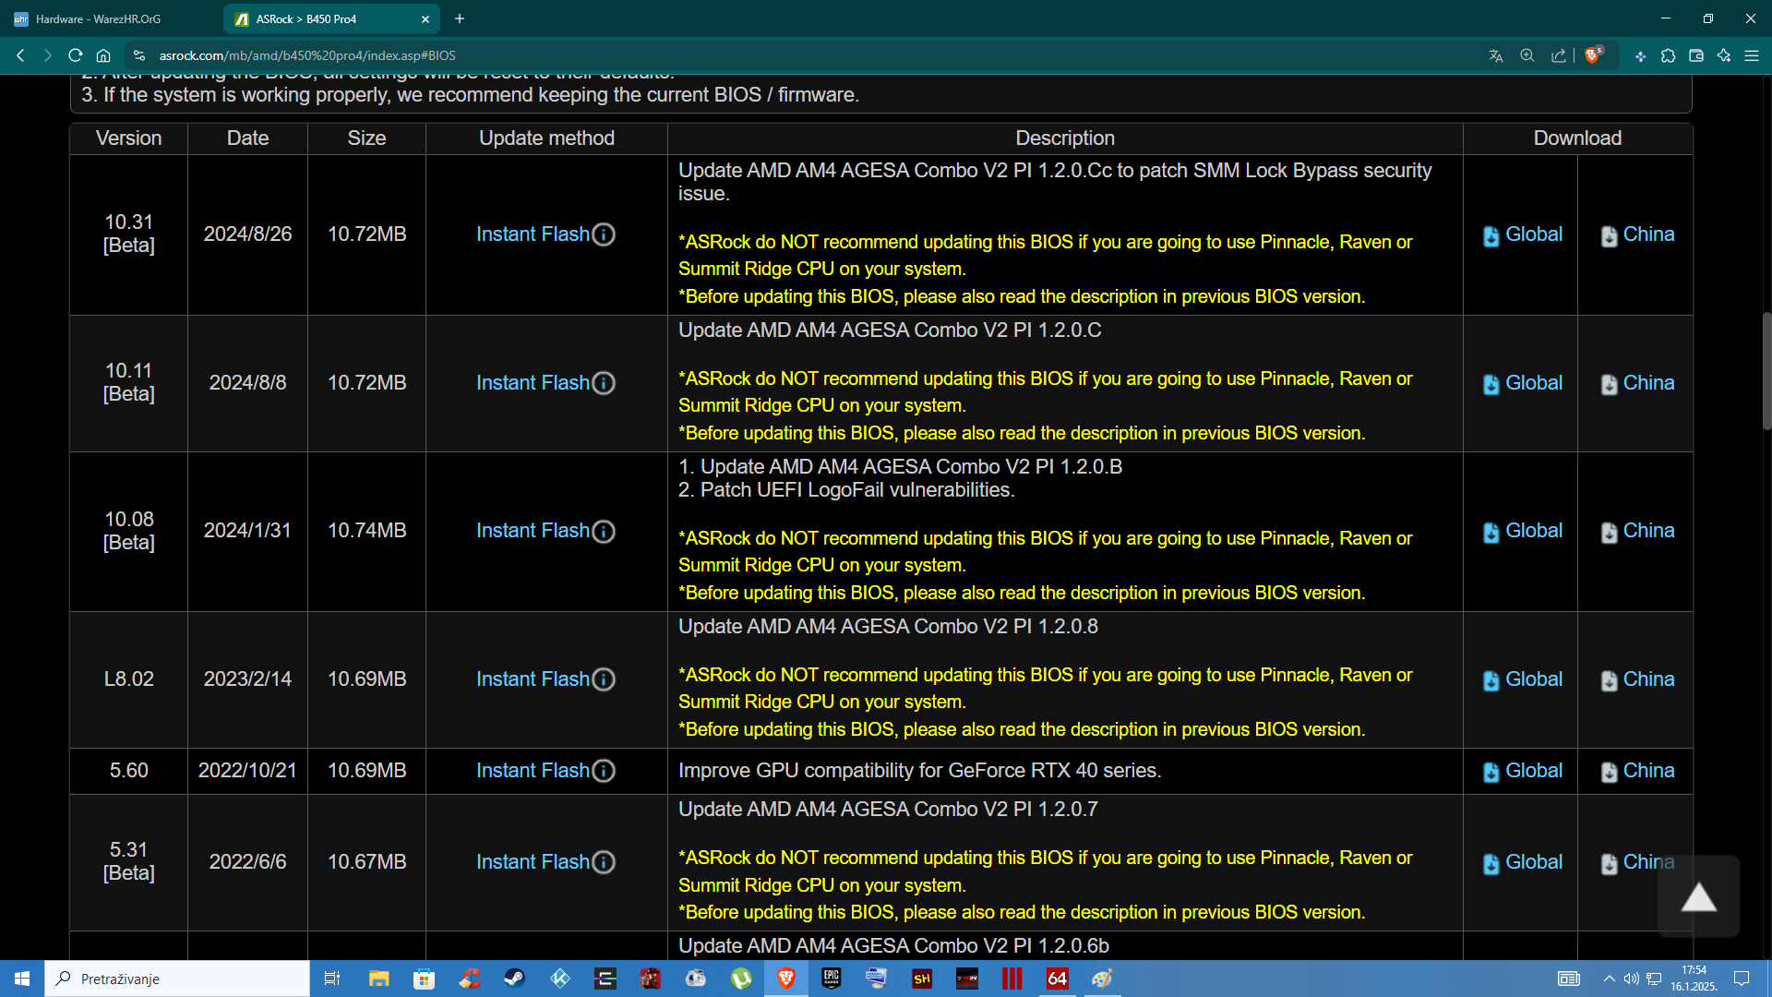Download Global BIOS version L8.02

(1522, 679)
